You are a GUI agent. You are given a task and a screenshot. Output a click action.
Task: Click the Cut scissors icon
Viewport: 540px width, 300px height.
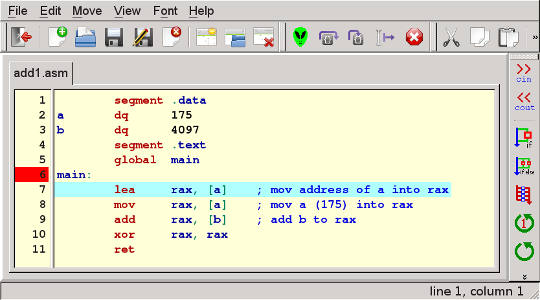[x=451, y=37]
